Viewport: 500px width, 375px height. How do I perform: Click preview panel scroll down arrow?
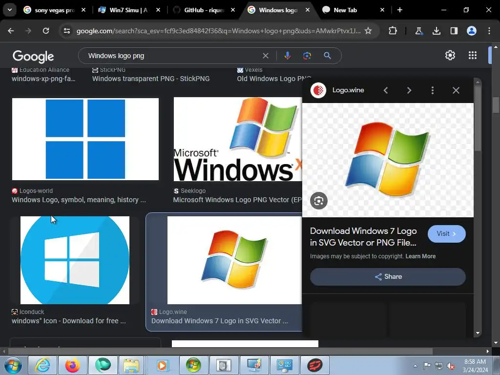pos(478,333)
